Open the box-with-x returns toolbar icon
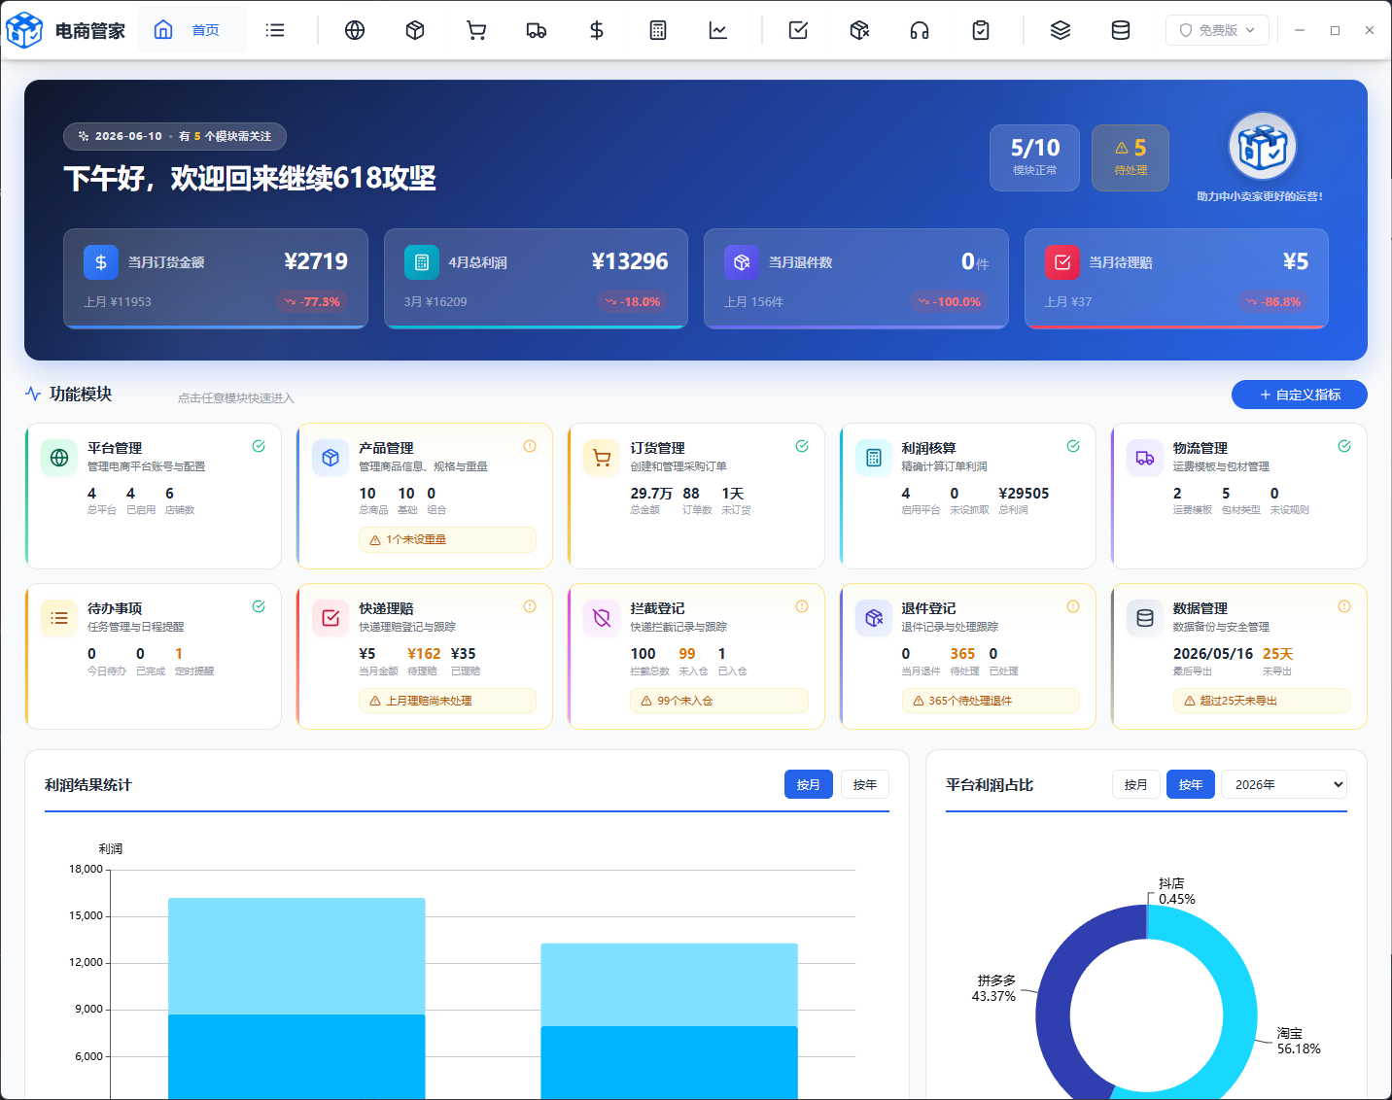Viewport: 1392px width, 1100px height. pos(859,30)
